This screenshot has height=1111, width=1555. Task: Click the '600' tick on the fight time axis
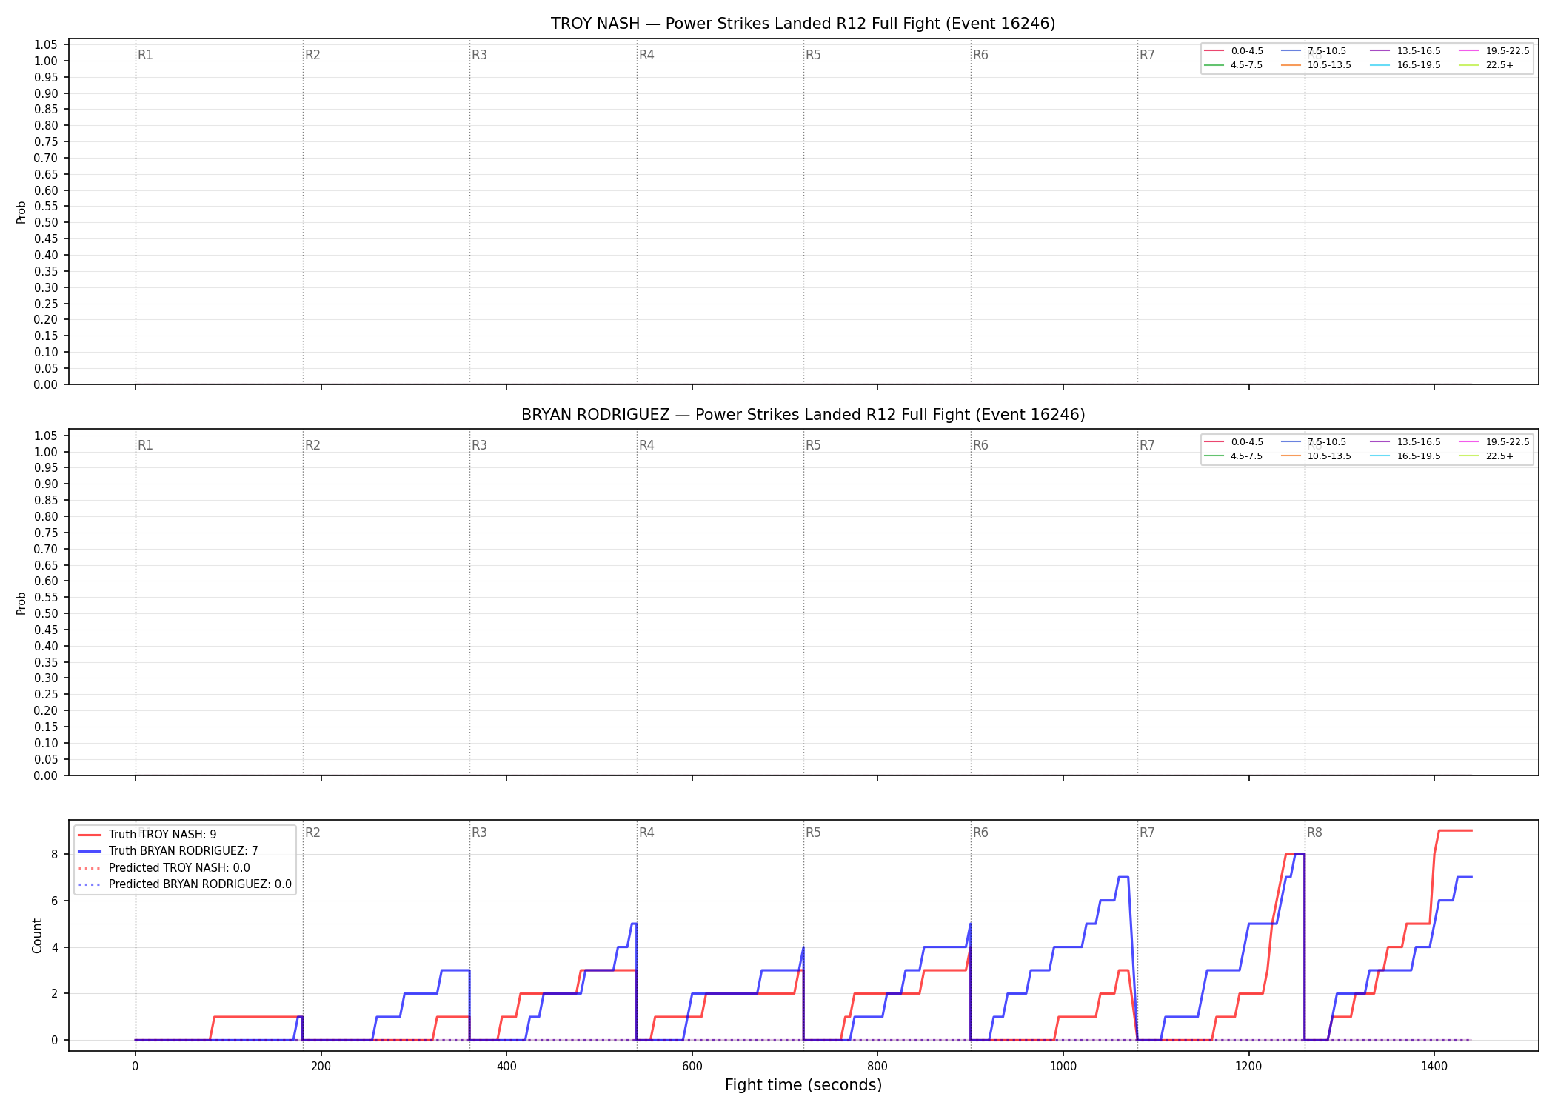[x=692, y=1067]
